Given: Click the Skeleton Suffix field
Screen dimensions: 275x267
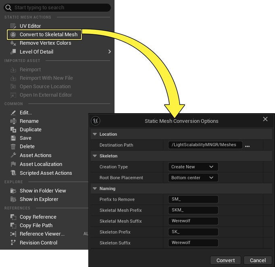Looking at the screenshot, I should [x=193, y=243].
